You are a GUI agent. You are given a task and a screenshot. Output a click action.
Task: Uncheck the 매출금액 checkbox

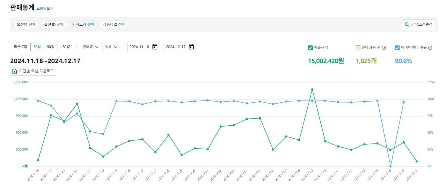pyautogui.click(x=310, y=48)
